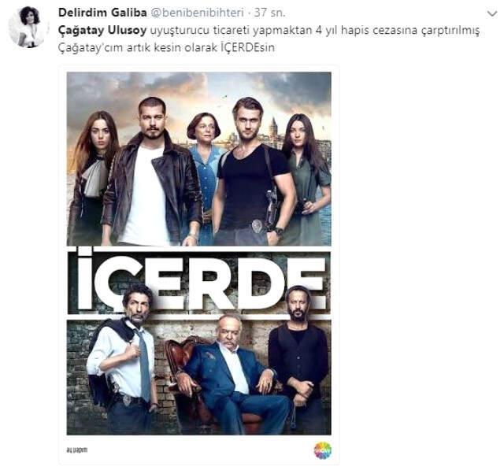The height and width of the screenshot is (470, 504).
Task: Click the bearded man in the black vest
Action: [298, 360]
